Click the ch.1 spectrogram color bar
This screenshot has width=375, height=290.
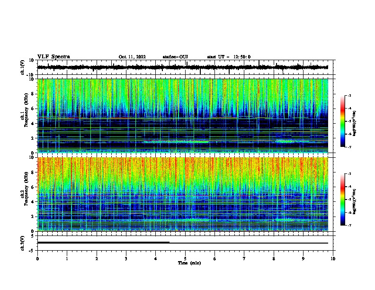pyautogui.click(x=343, y=121)
